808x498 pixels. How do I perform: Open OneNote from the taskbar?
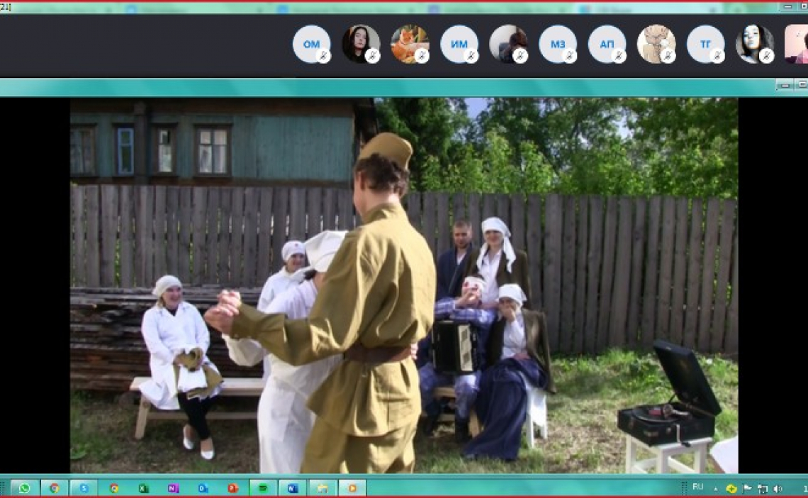click(x=173, y=488)
